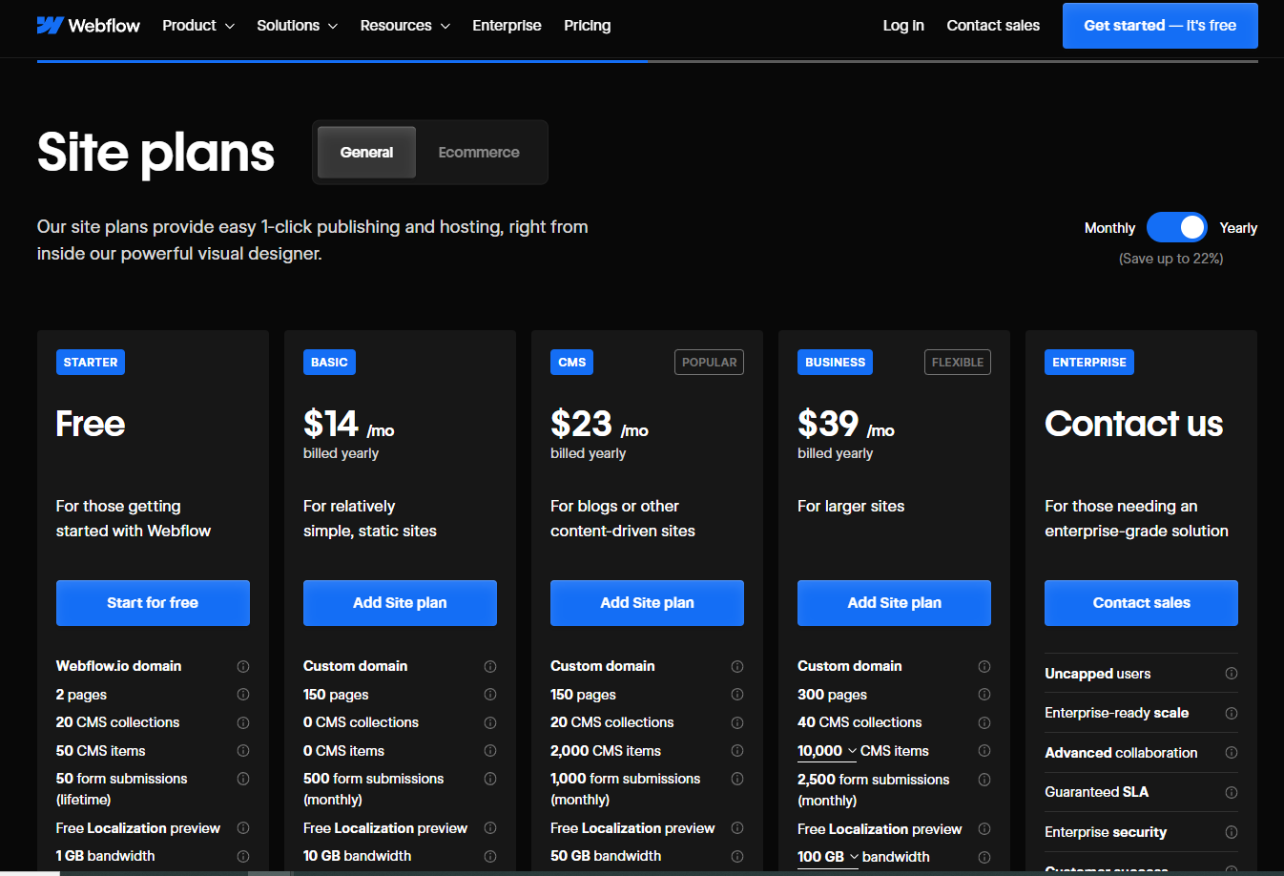
Task: Click the '(Save up to 22%)' text
Action: [1170, 259]
